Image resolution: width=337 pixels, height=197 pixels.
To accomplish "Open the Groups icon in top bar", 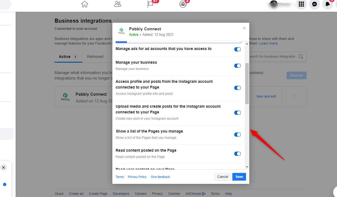I will [183, 4].
